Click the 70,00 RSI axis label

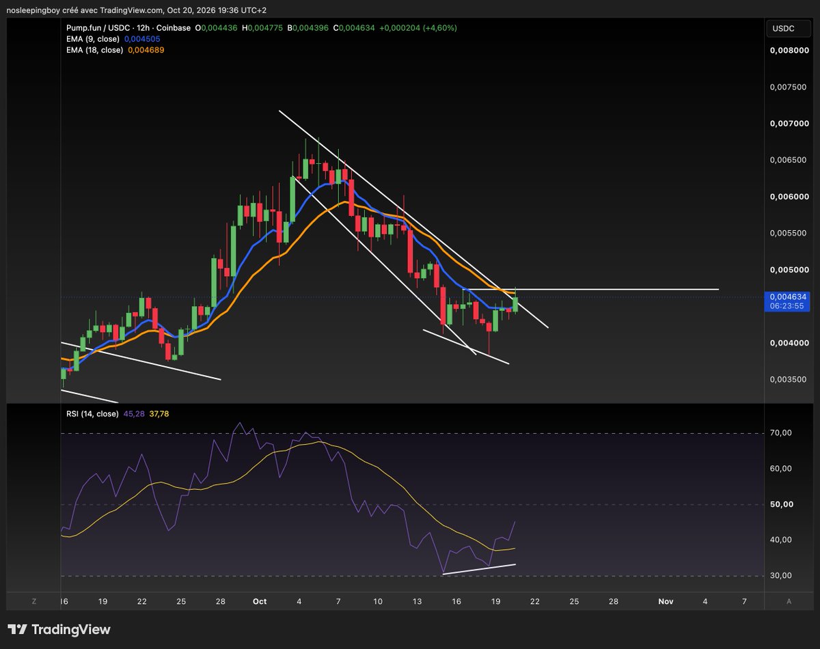[x=780, y=433]
